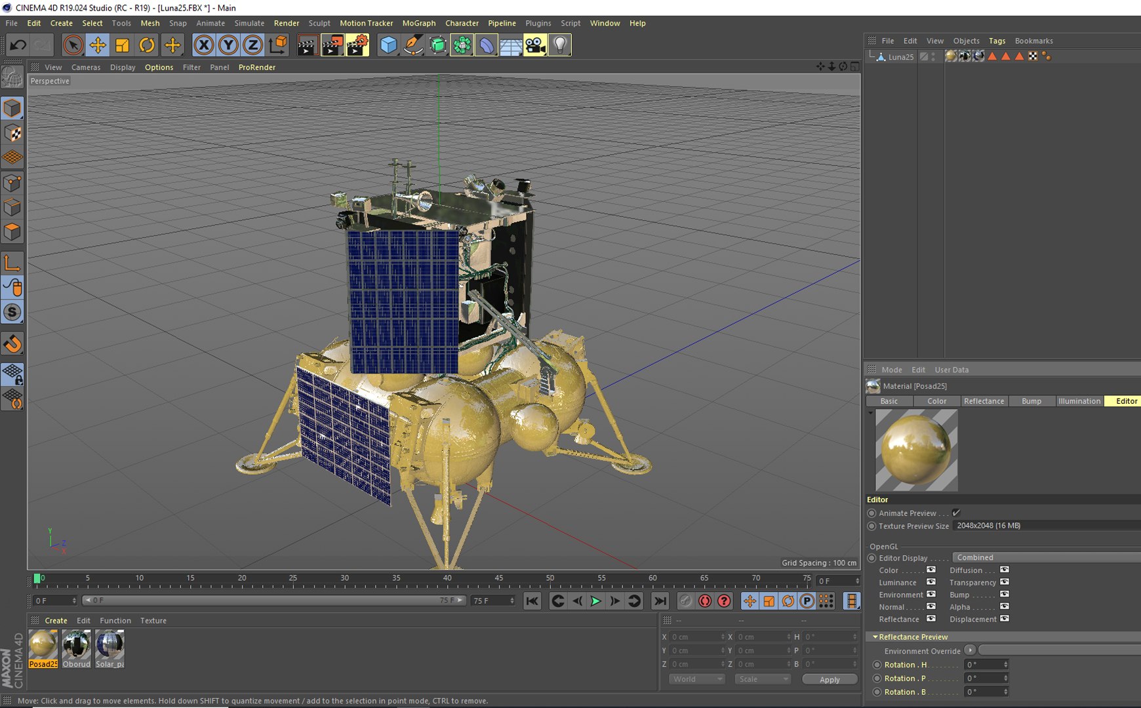The image size is (1141, 708).
Task: Open the Scale dropdown in coordinates panel
Action: (x=763, y=679)
